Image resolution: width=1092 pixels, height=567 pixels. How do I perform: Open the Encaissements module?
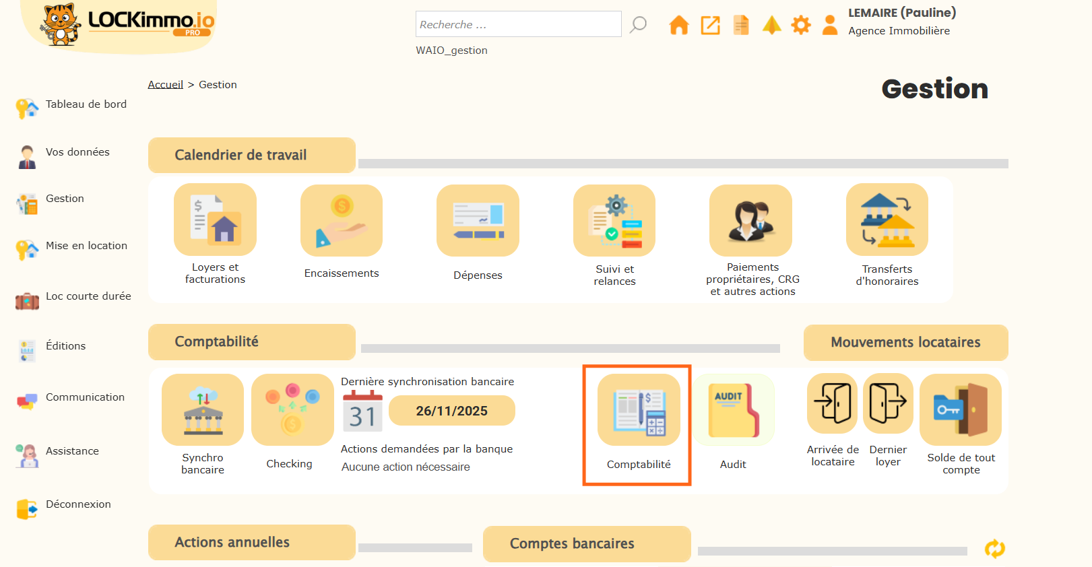point(342,221)
